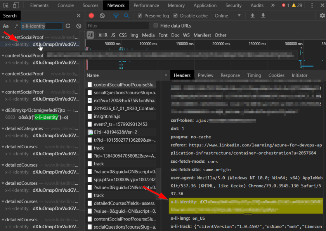326x231 pixels.
Task: Collapse the first contentSocialProof search result
Action: coord(3,38)
